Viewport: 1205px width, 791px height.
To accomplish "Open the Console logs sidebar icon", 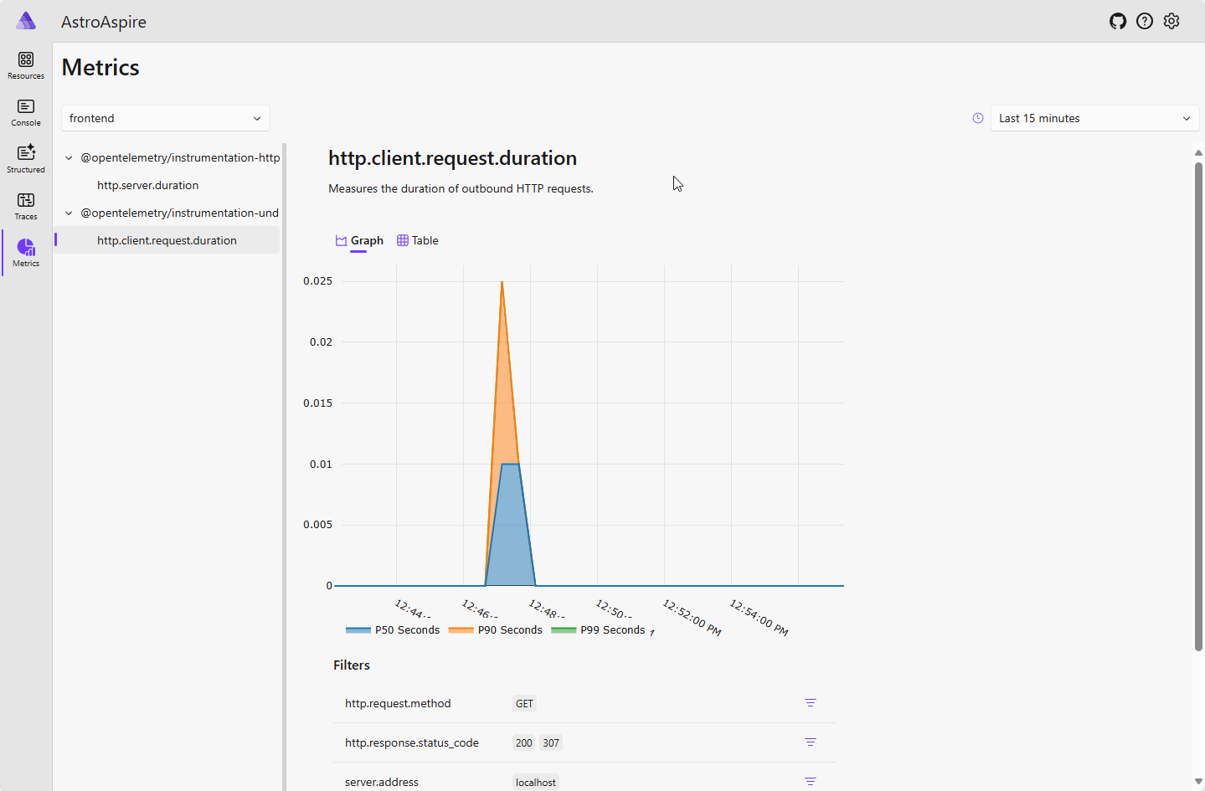I will coord(26,112).
